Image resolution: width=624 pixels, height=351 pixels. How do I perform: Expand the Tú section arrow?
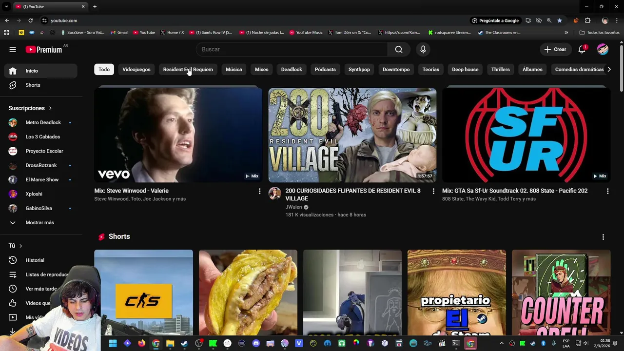[20, 246]
